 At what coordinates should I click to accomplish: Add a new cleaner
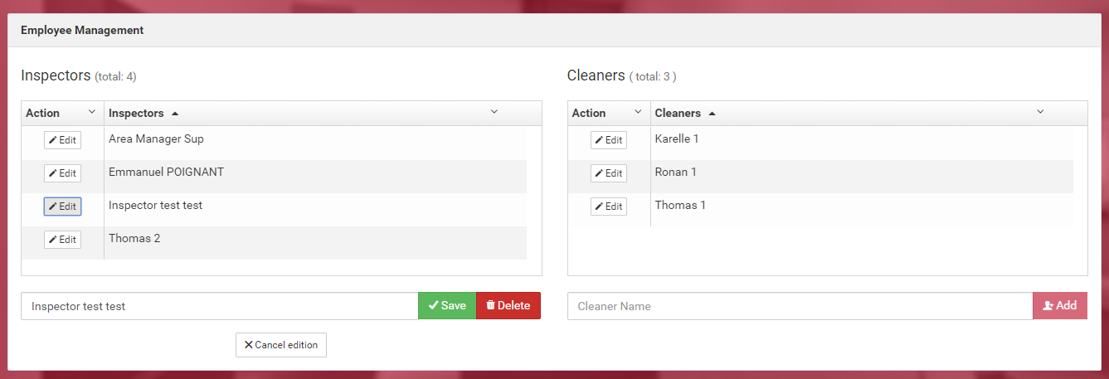point(1059,306)
